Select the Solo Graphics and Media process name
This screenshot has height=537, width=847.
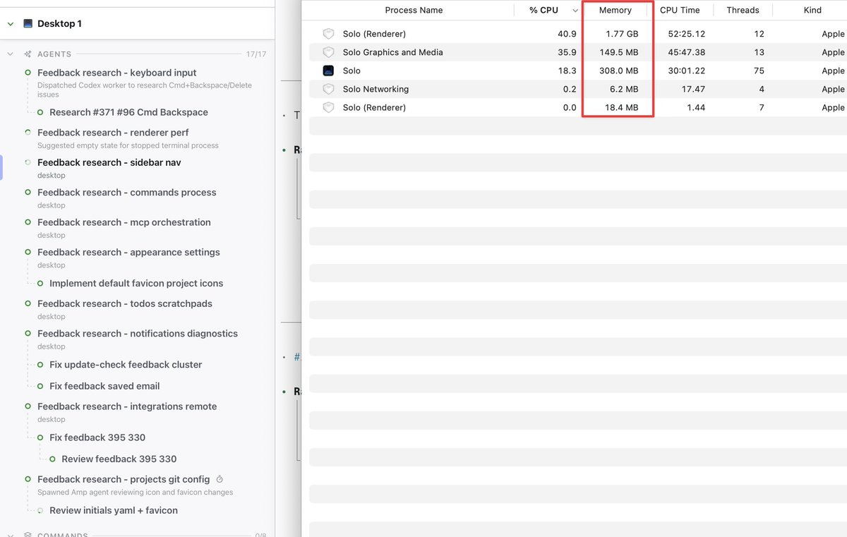393,52
